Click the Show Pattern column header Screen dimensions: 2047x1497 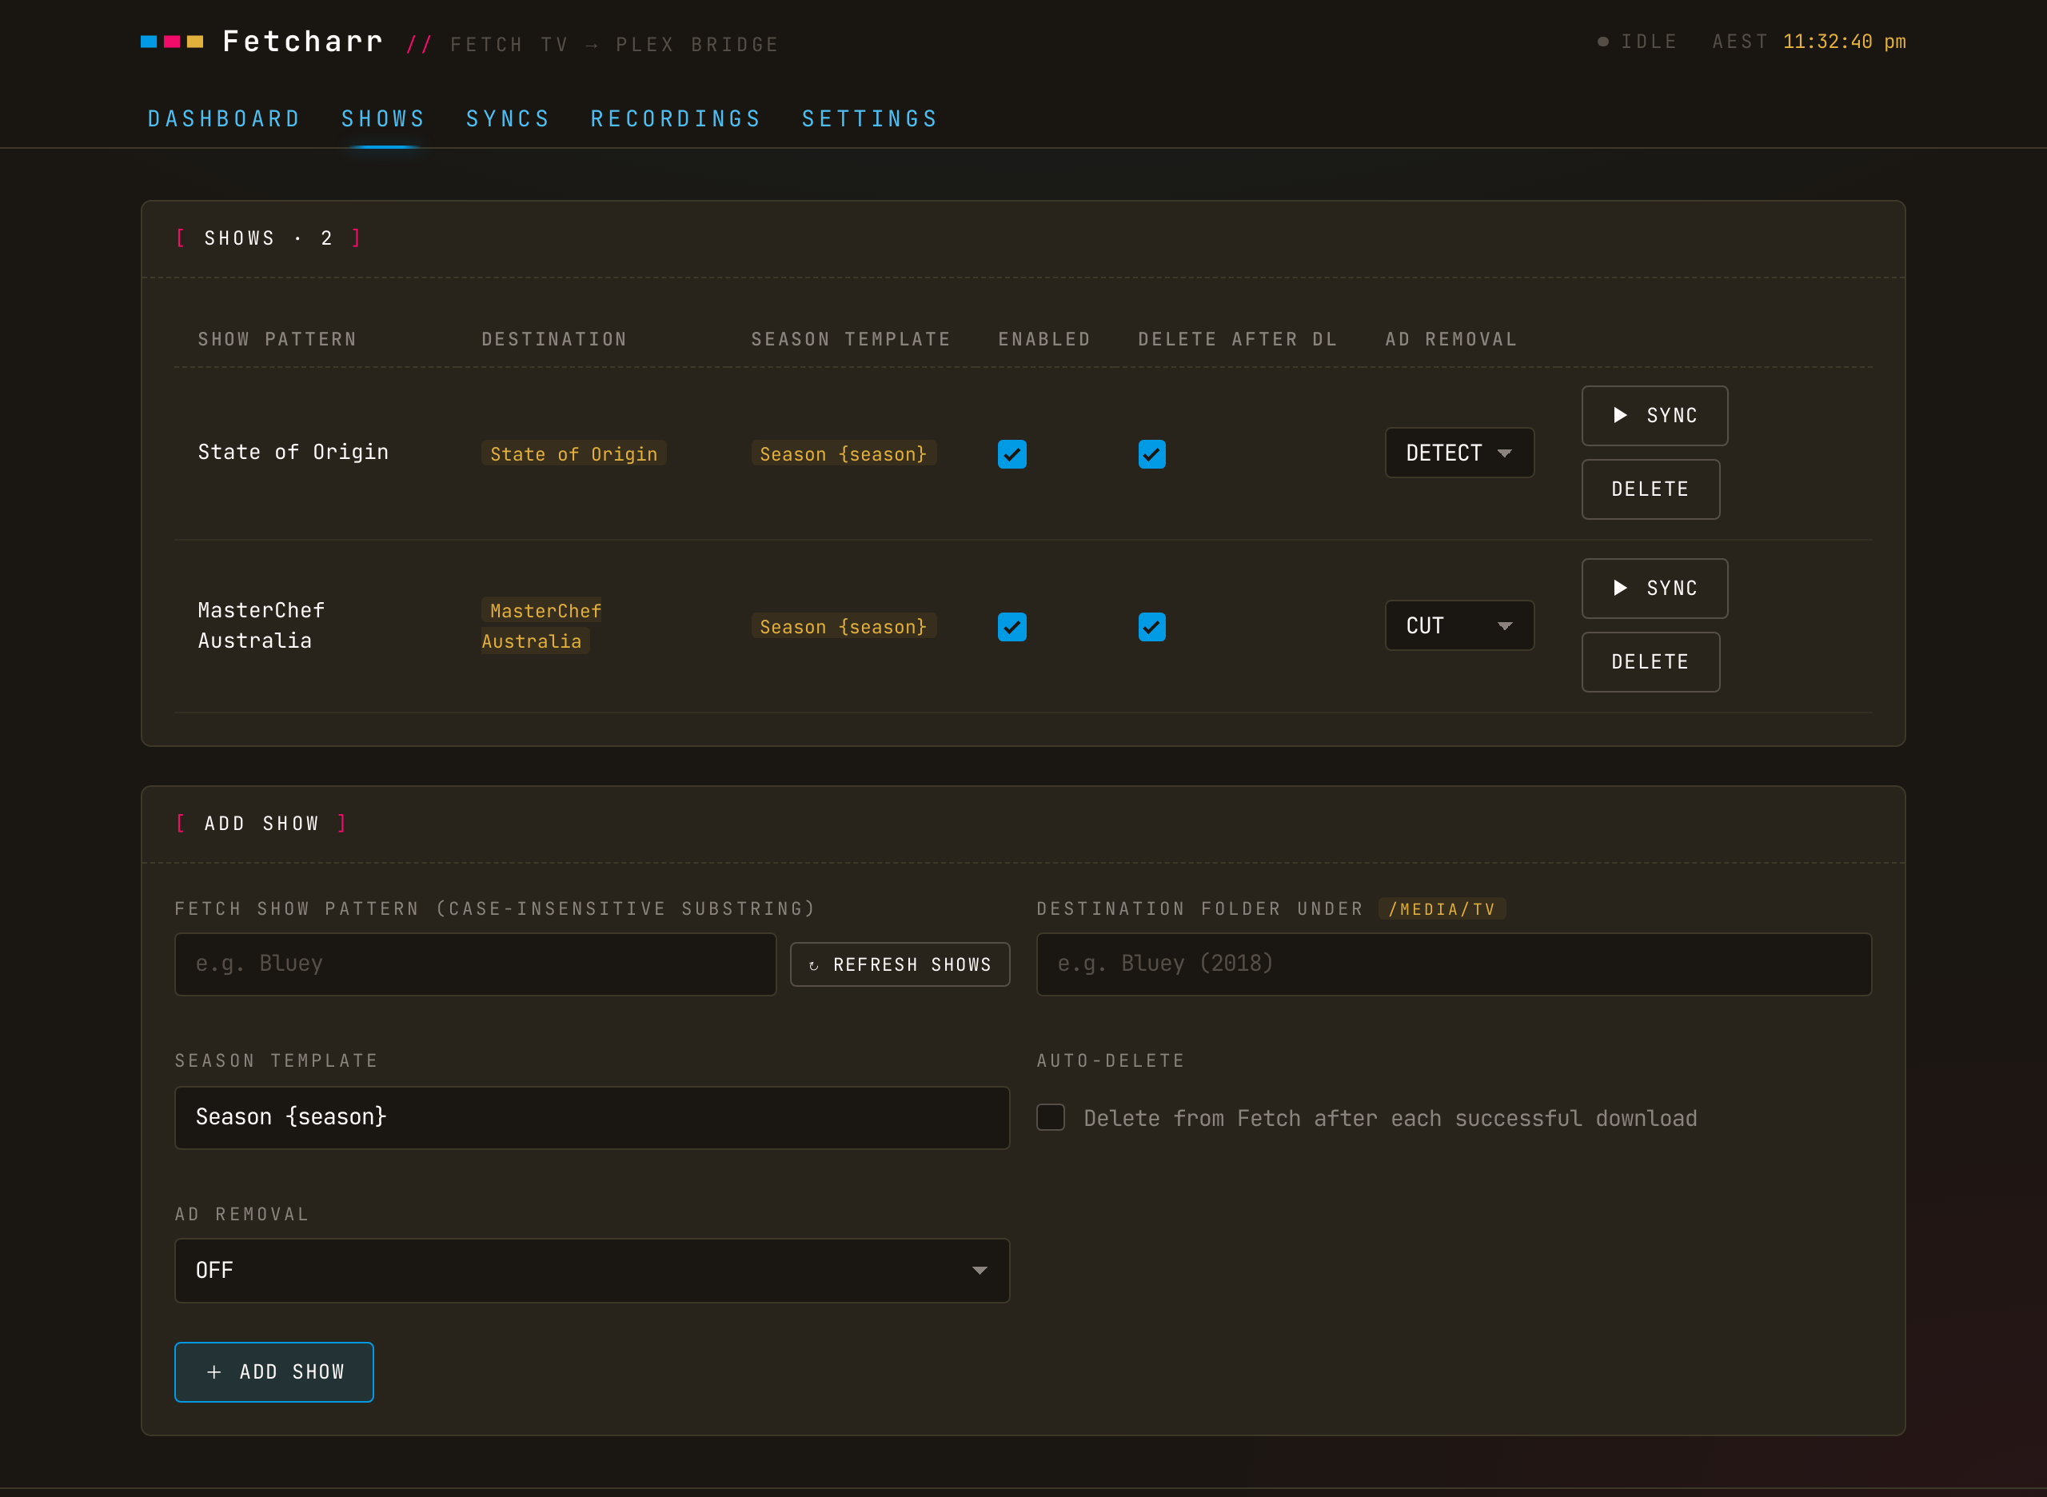click(x=277, y=340)
